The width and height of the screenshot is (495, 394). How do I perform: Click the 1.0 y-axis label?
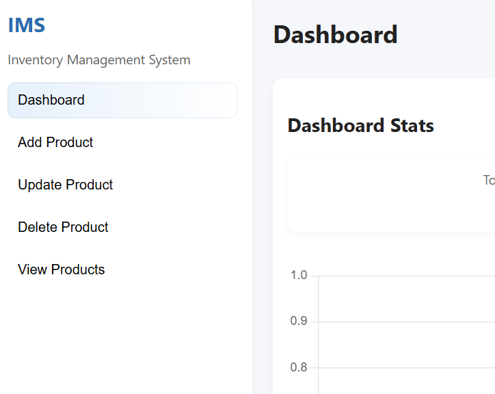(299, 275)
